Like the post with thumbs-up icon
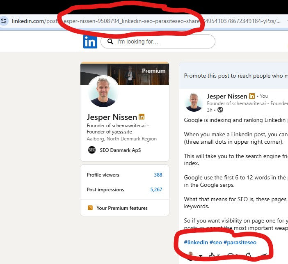This screenshot has height=264, width=288. click(x=212, y=255)
